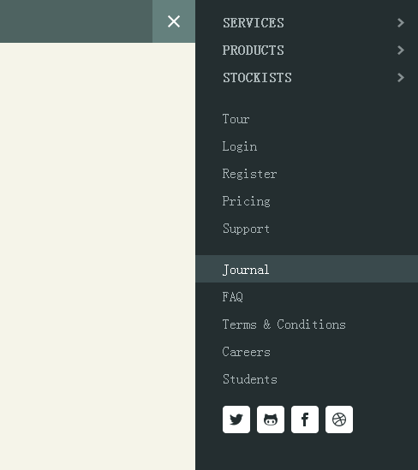Screen dimensions: 418x470
Task: Select the highlighted Journal item
Action: point(307,269)
